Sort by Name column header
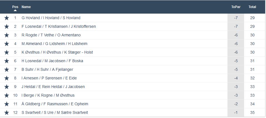This screenshot has height=118, width=266. [26, 7]
